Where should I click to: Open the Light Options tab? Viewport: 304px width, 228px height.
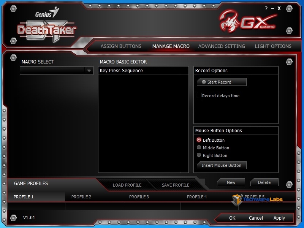pyautogui.click(x=273, y=46)
